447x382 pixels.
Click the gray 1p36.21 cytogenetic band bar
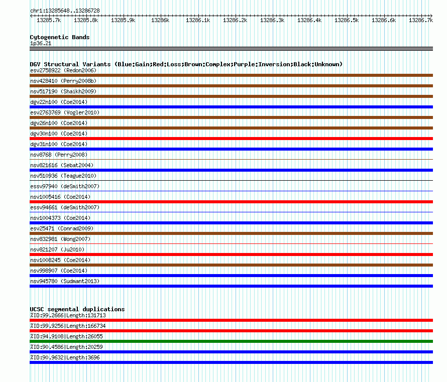pos(231,49)
